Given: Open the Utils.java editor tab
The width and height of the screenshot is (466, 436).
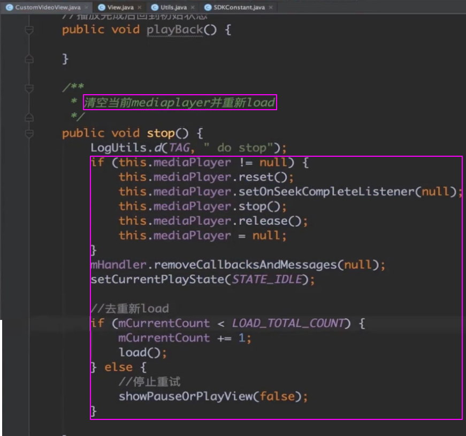Looking at the screenshot, I should pos(173,7).
